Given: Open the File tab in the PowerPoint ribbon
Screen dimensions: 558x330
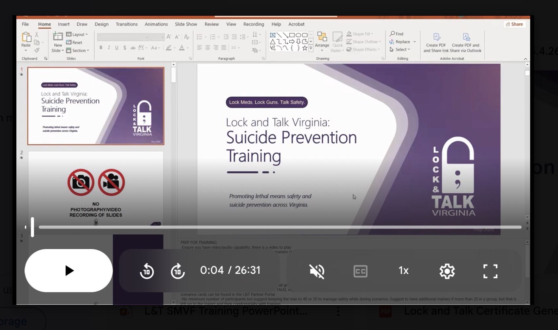Looking at the screenshot, I should pyautogui.click(x=25, y=24).
